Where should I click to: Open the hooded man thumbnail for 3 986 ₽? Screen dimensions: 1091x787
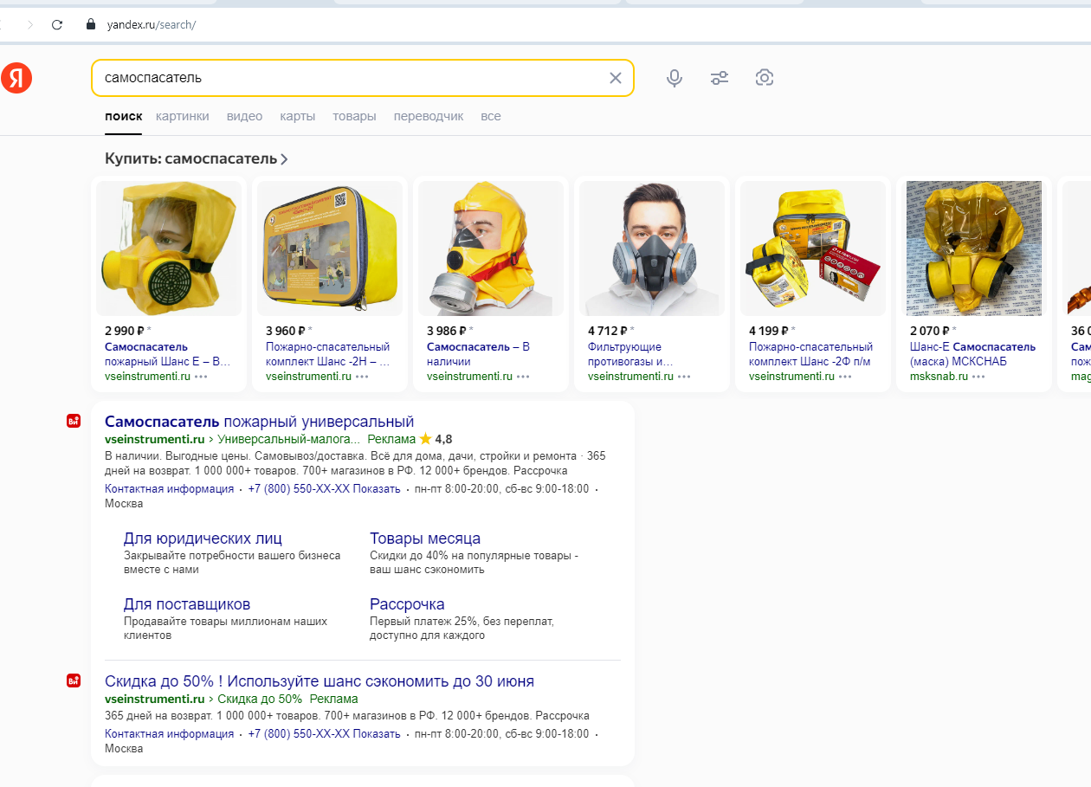pyautogui.click(x=491, y=248)
